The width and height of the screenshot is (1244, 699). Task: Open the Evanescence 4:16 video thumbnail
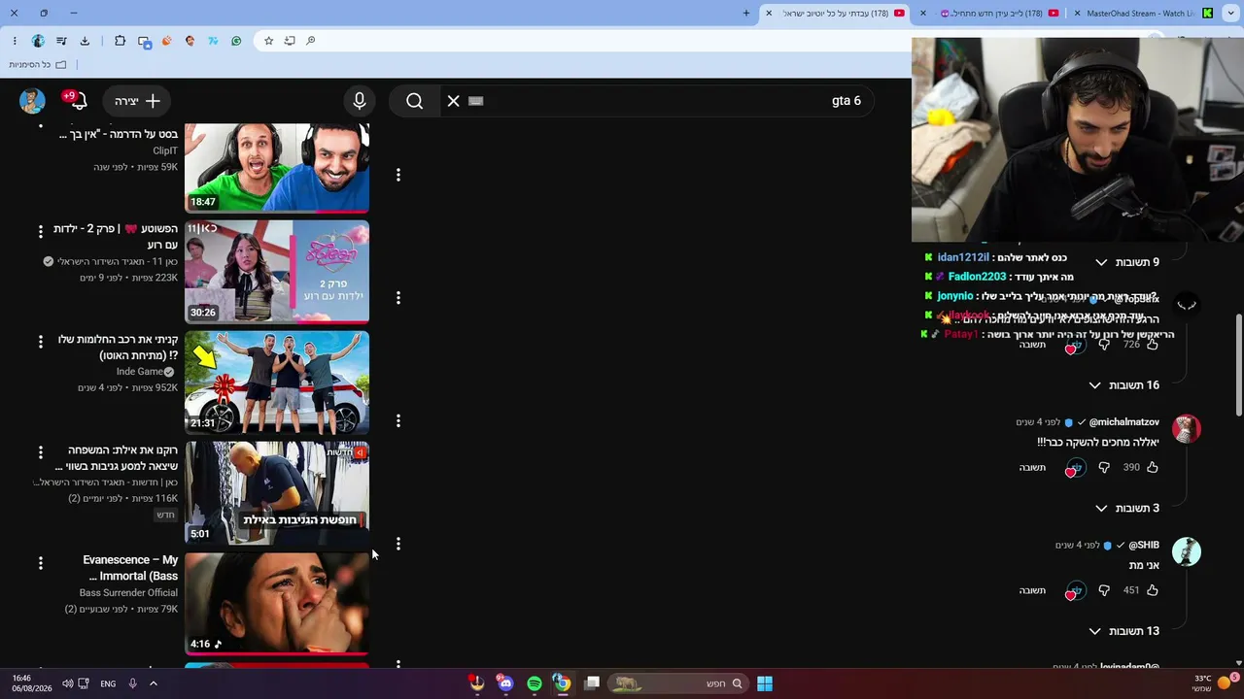tap(277, 604)
